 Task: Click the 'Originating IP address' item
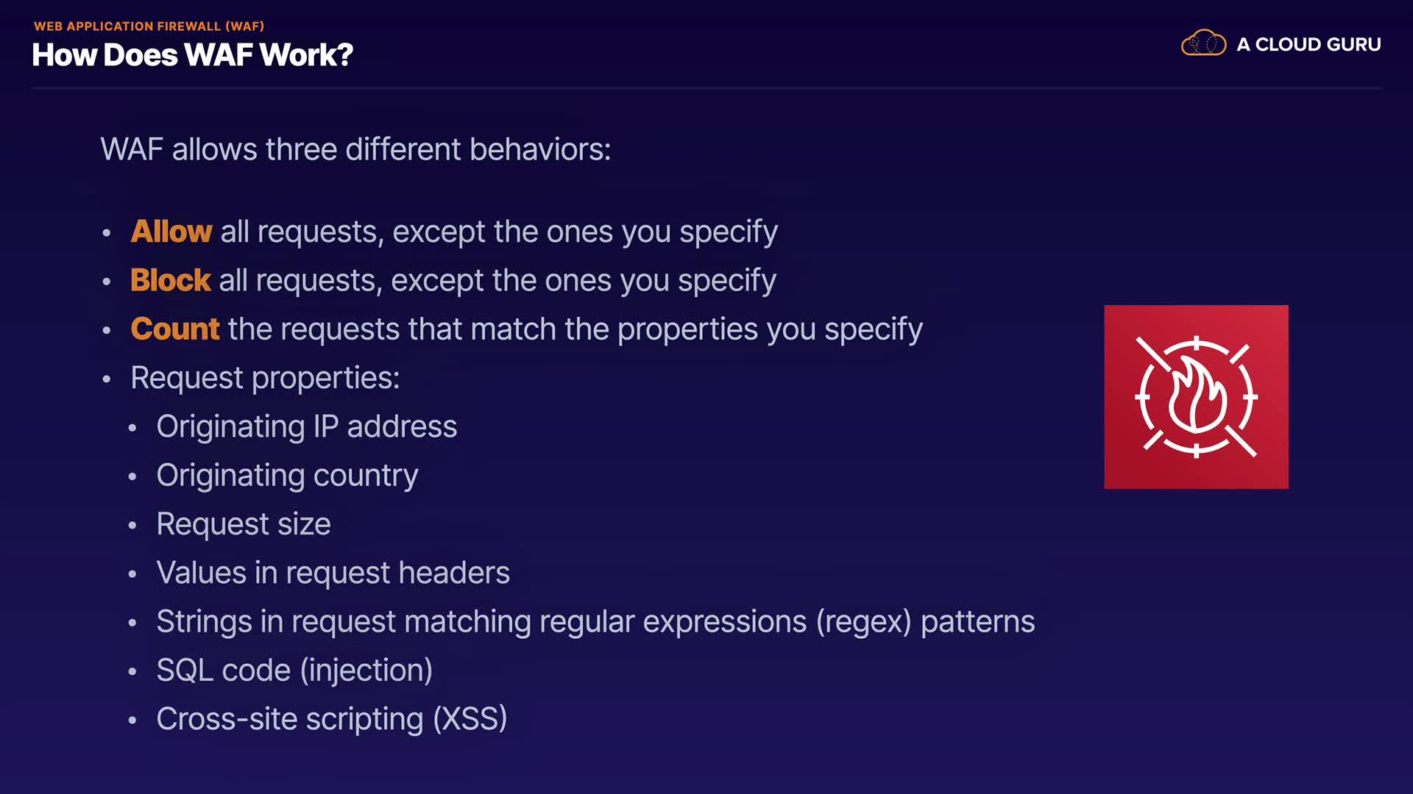[x=306, y=426]
